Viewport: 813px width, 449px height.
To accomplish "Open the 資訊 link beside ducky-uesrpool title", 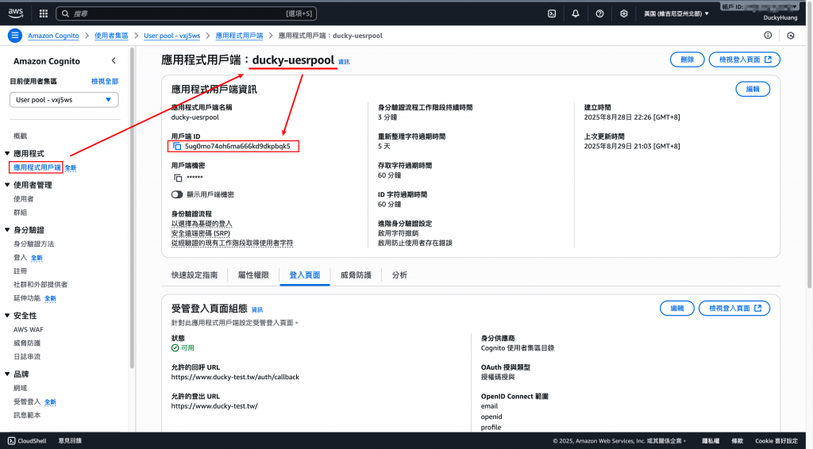I will [x=344, y=62].
